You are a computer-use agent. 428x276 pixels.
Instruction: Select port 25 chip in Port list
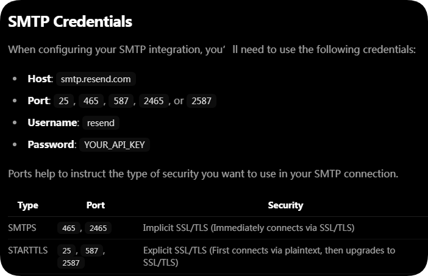pyautogui.click(x=63, y=101)
